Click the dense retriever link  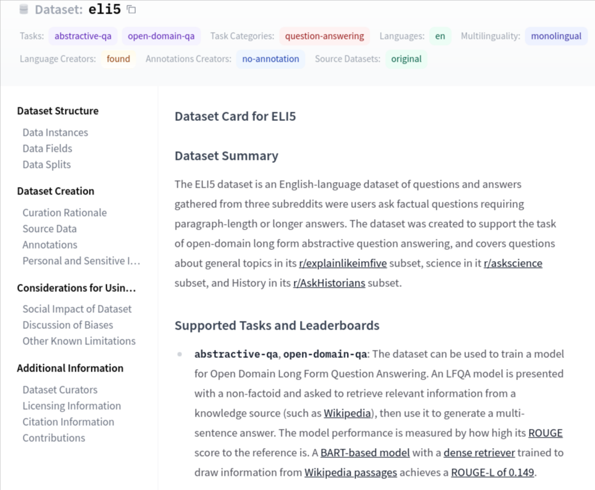[x=479, y=452]
